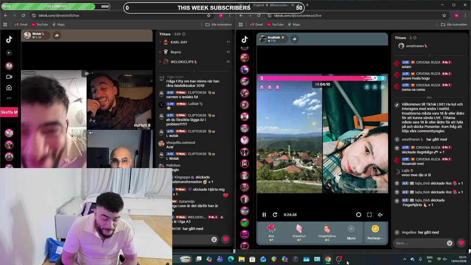
Task: Send a heart like in right chat
Action: pos(461,243)
